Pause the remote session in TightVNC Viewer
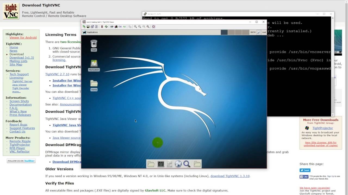348x195 pixels. click(102, 27)
